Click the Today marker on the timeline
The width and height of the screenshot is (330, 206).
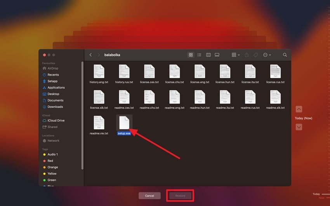(316, 194)
